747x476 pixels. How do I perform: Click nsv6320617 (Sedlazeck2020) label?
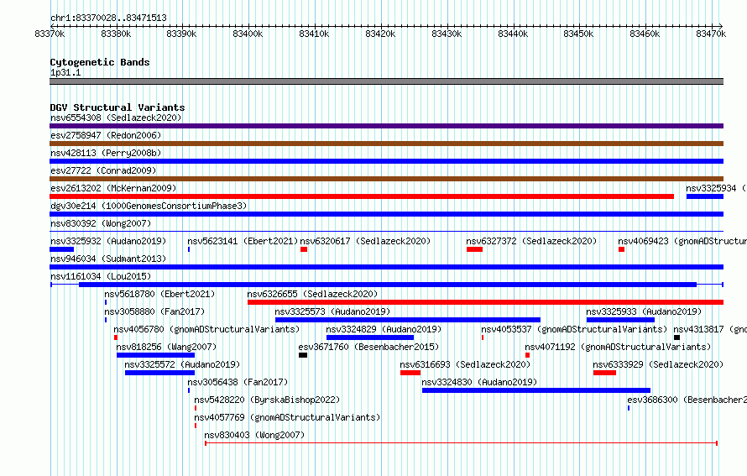click(365, 241)
